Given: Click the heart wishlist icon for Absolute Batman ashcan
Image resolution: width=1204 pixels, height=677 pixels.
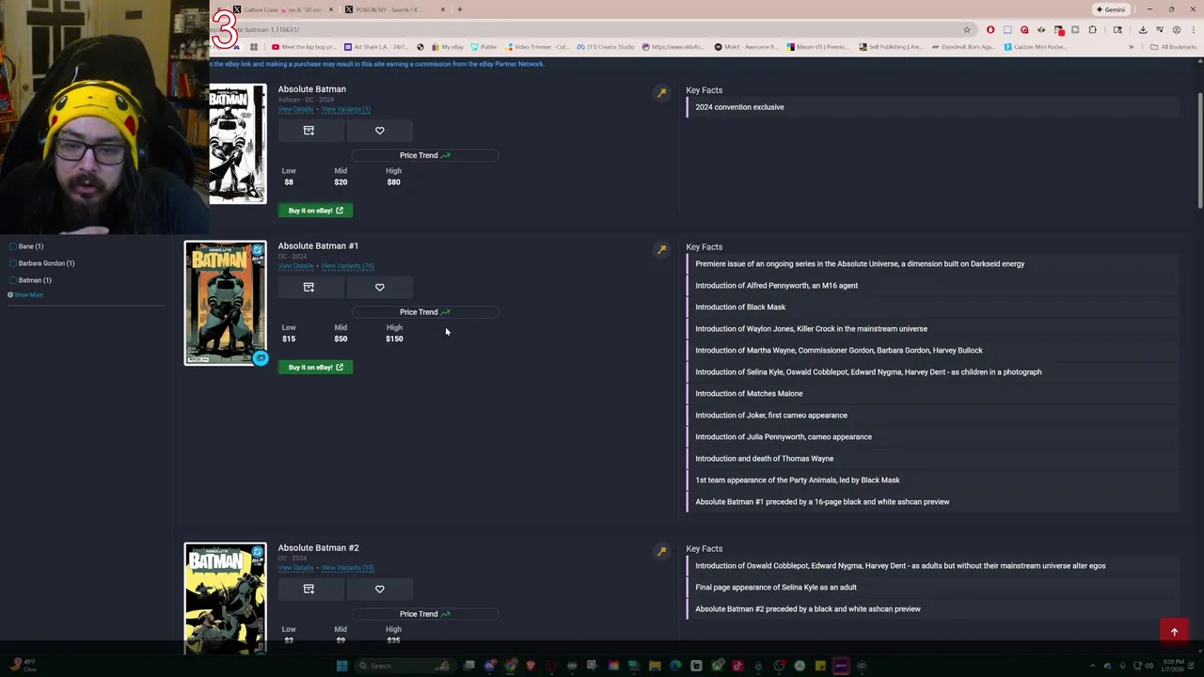Looking at the screenshot, I should 380,131.
